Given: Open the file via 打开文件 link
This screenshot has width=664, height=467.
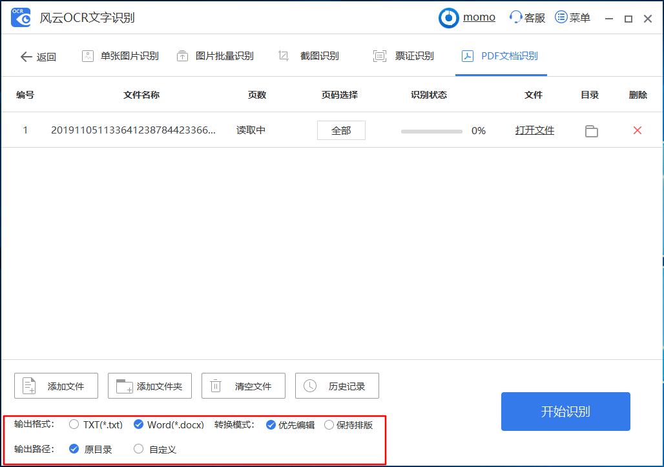Looking at the screenshot, I should pyautogui.click(x=534, y=130).
